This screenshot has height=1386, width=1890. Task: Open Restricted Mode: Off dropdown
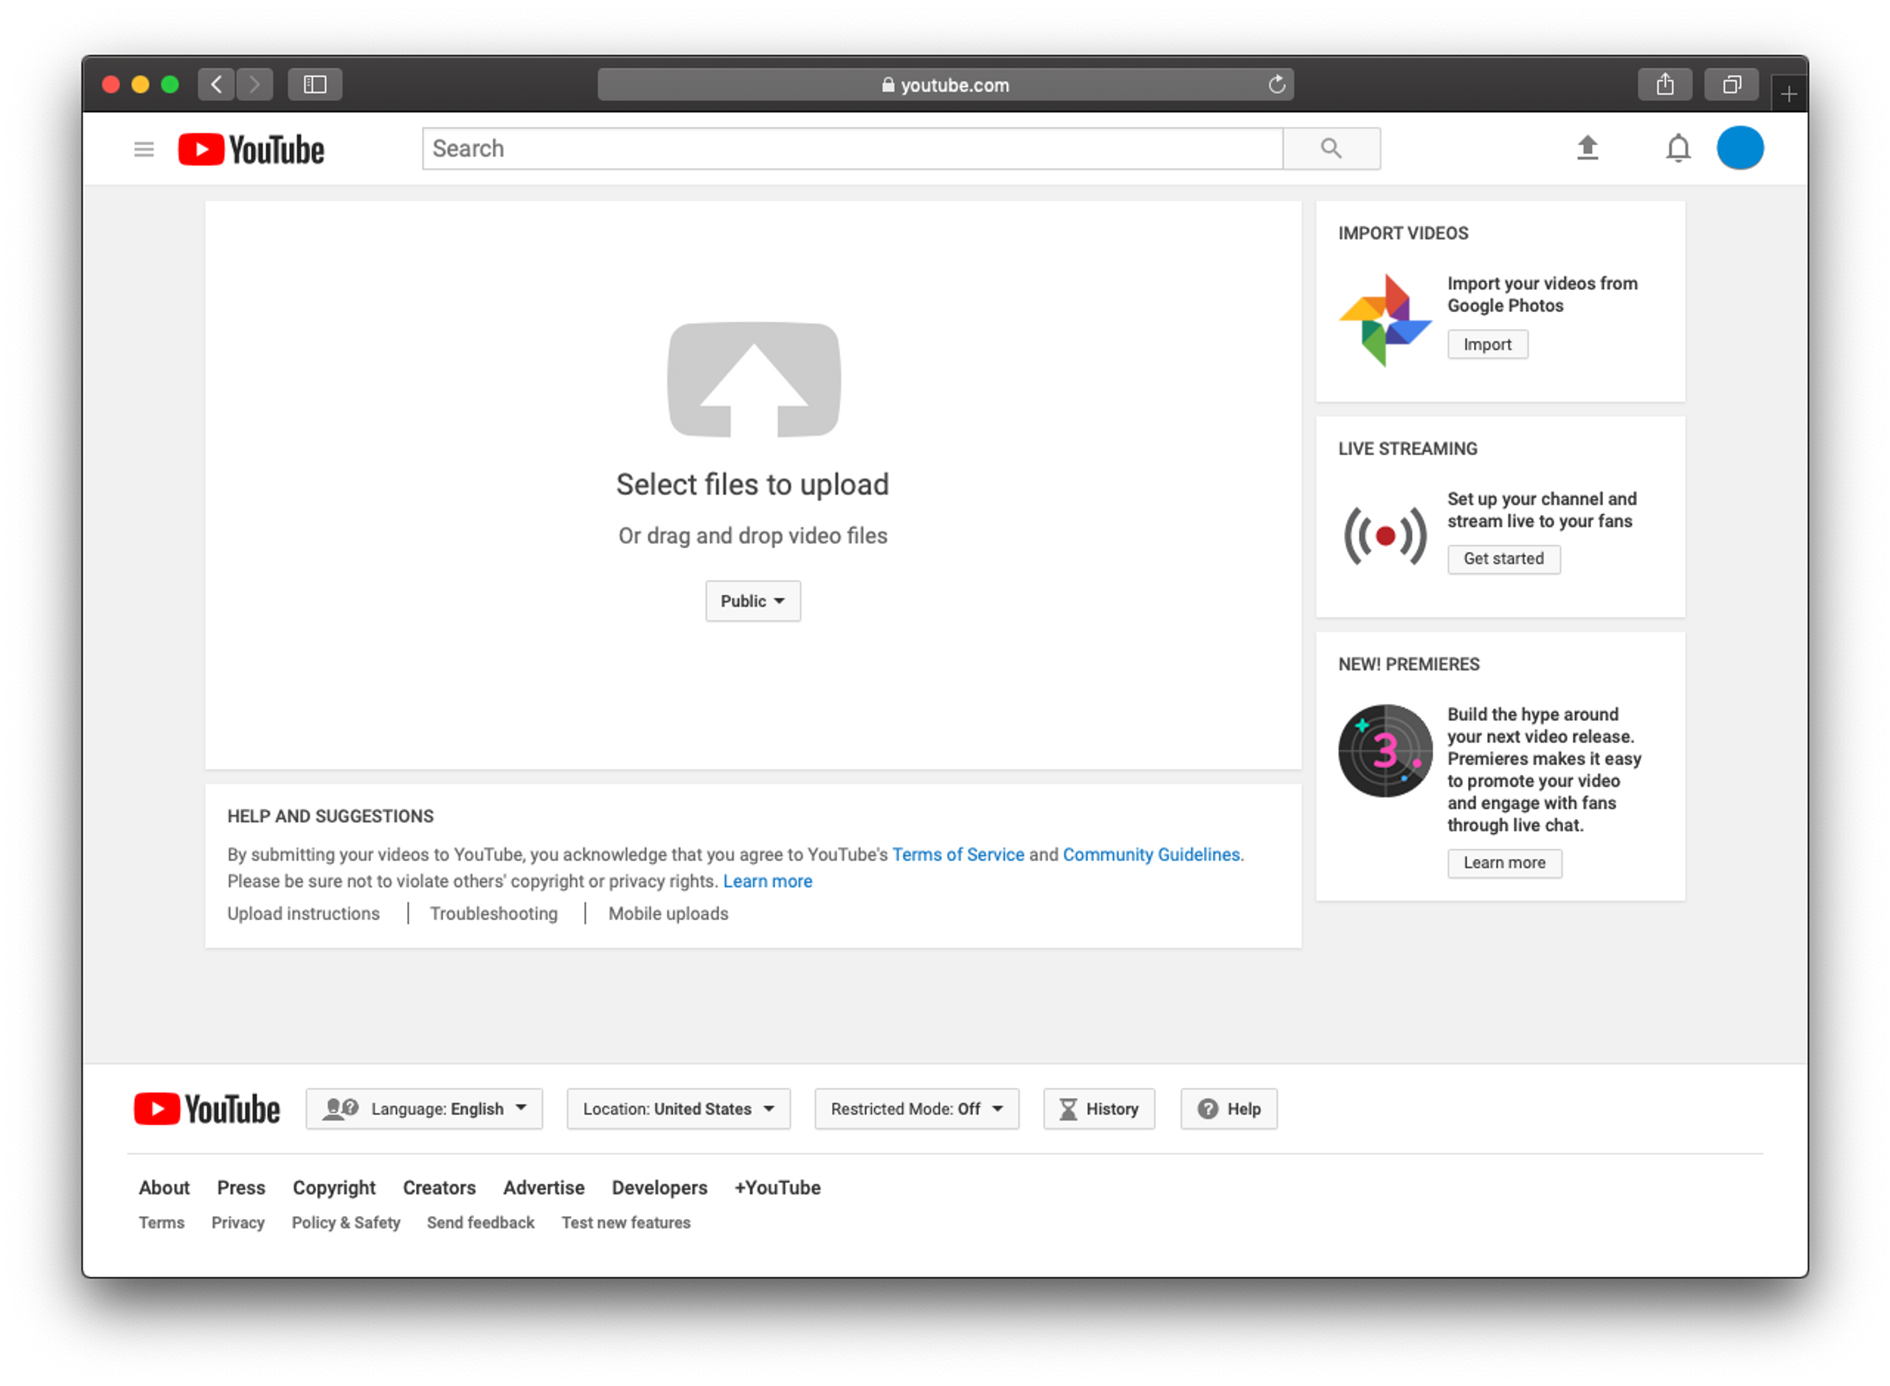click(916, 1109)
